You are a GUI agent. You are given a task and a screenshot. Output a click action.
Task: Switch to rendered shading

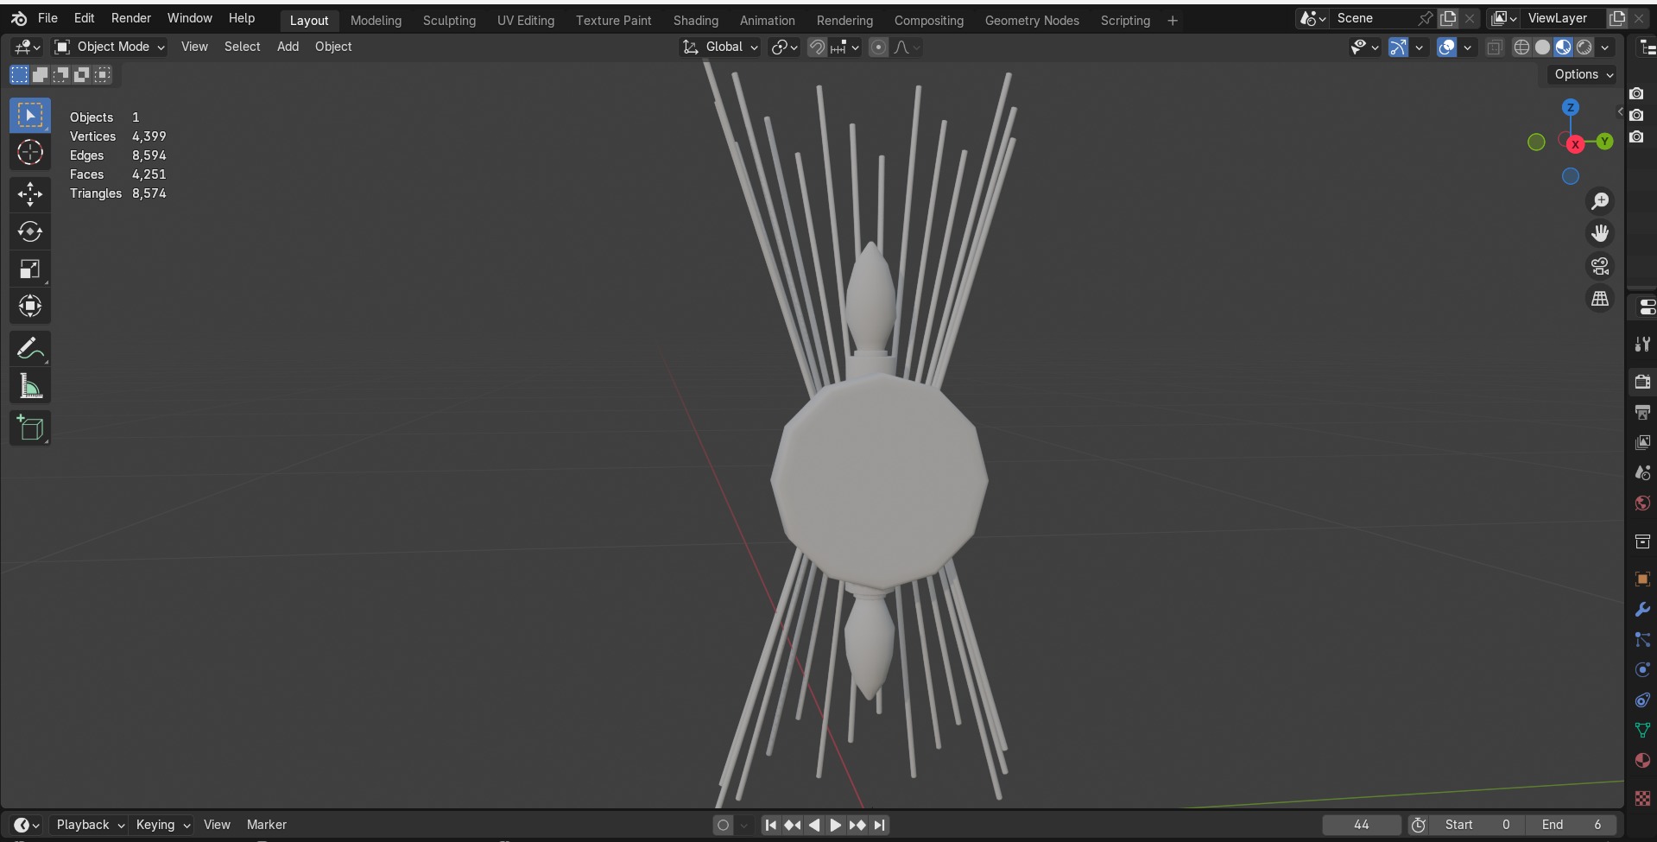[1584, 47]
